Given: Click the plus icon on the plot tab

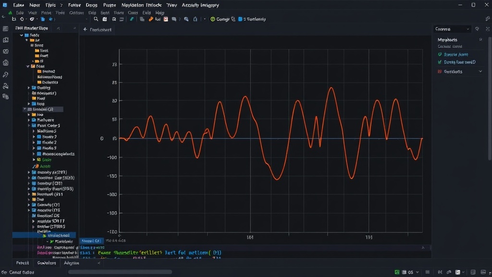Looking at the screenshot, I should (x=85, y=29).
